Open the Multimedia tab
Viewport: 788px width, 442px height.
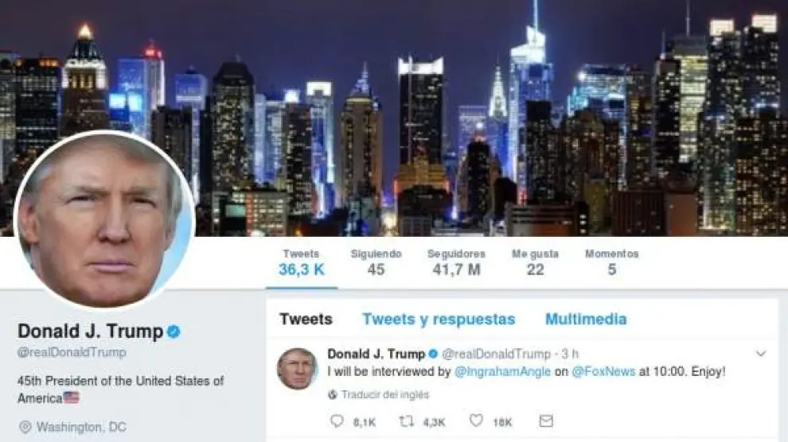pyautogui.click(x=586, y=319)
